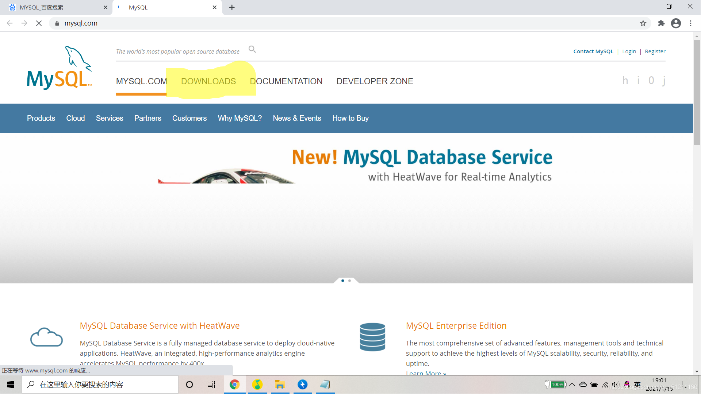Open the Customers menu item
This screenshot has height=394, width=701.
pos(189,118)
